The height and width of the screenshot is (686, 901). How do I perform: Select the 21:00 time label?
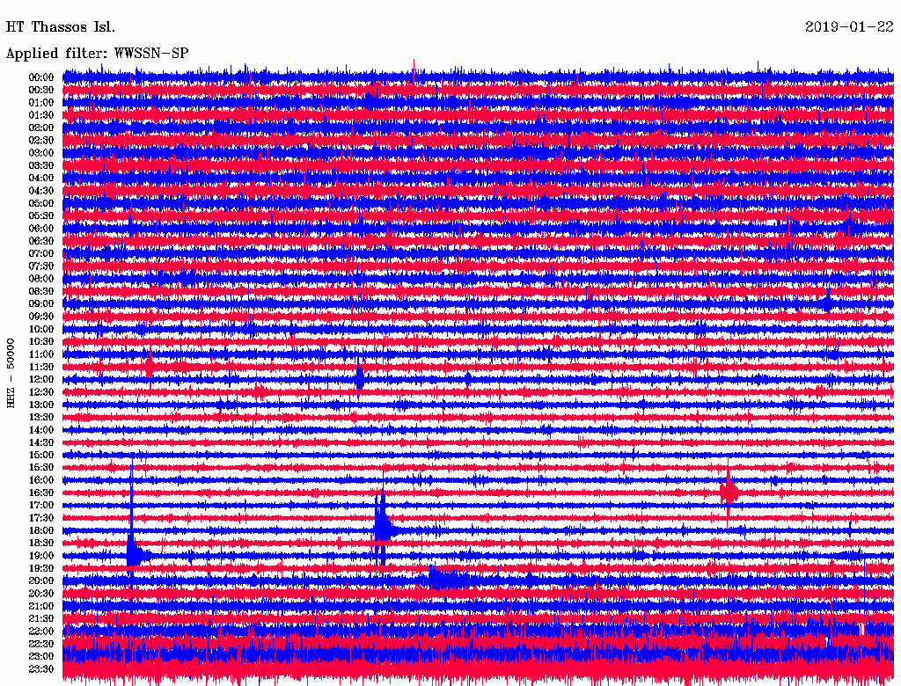click(x=41, y=606)
